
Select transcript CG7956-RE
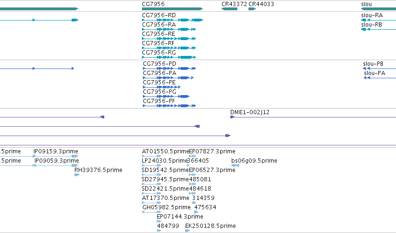point(169,39)
